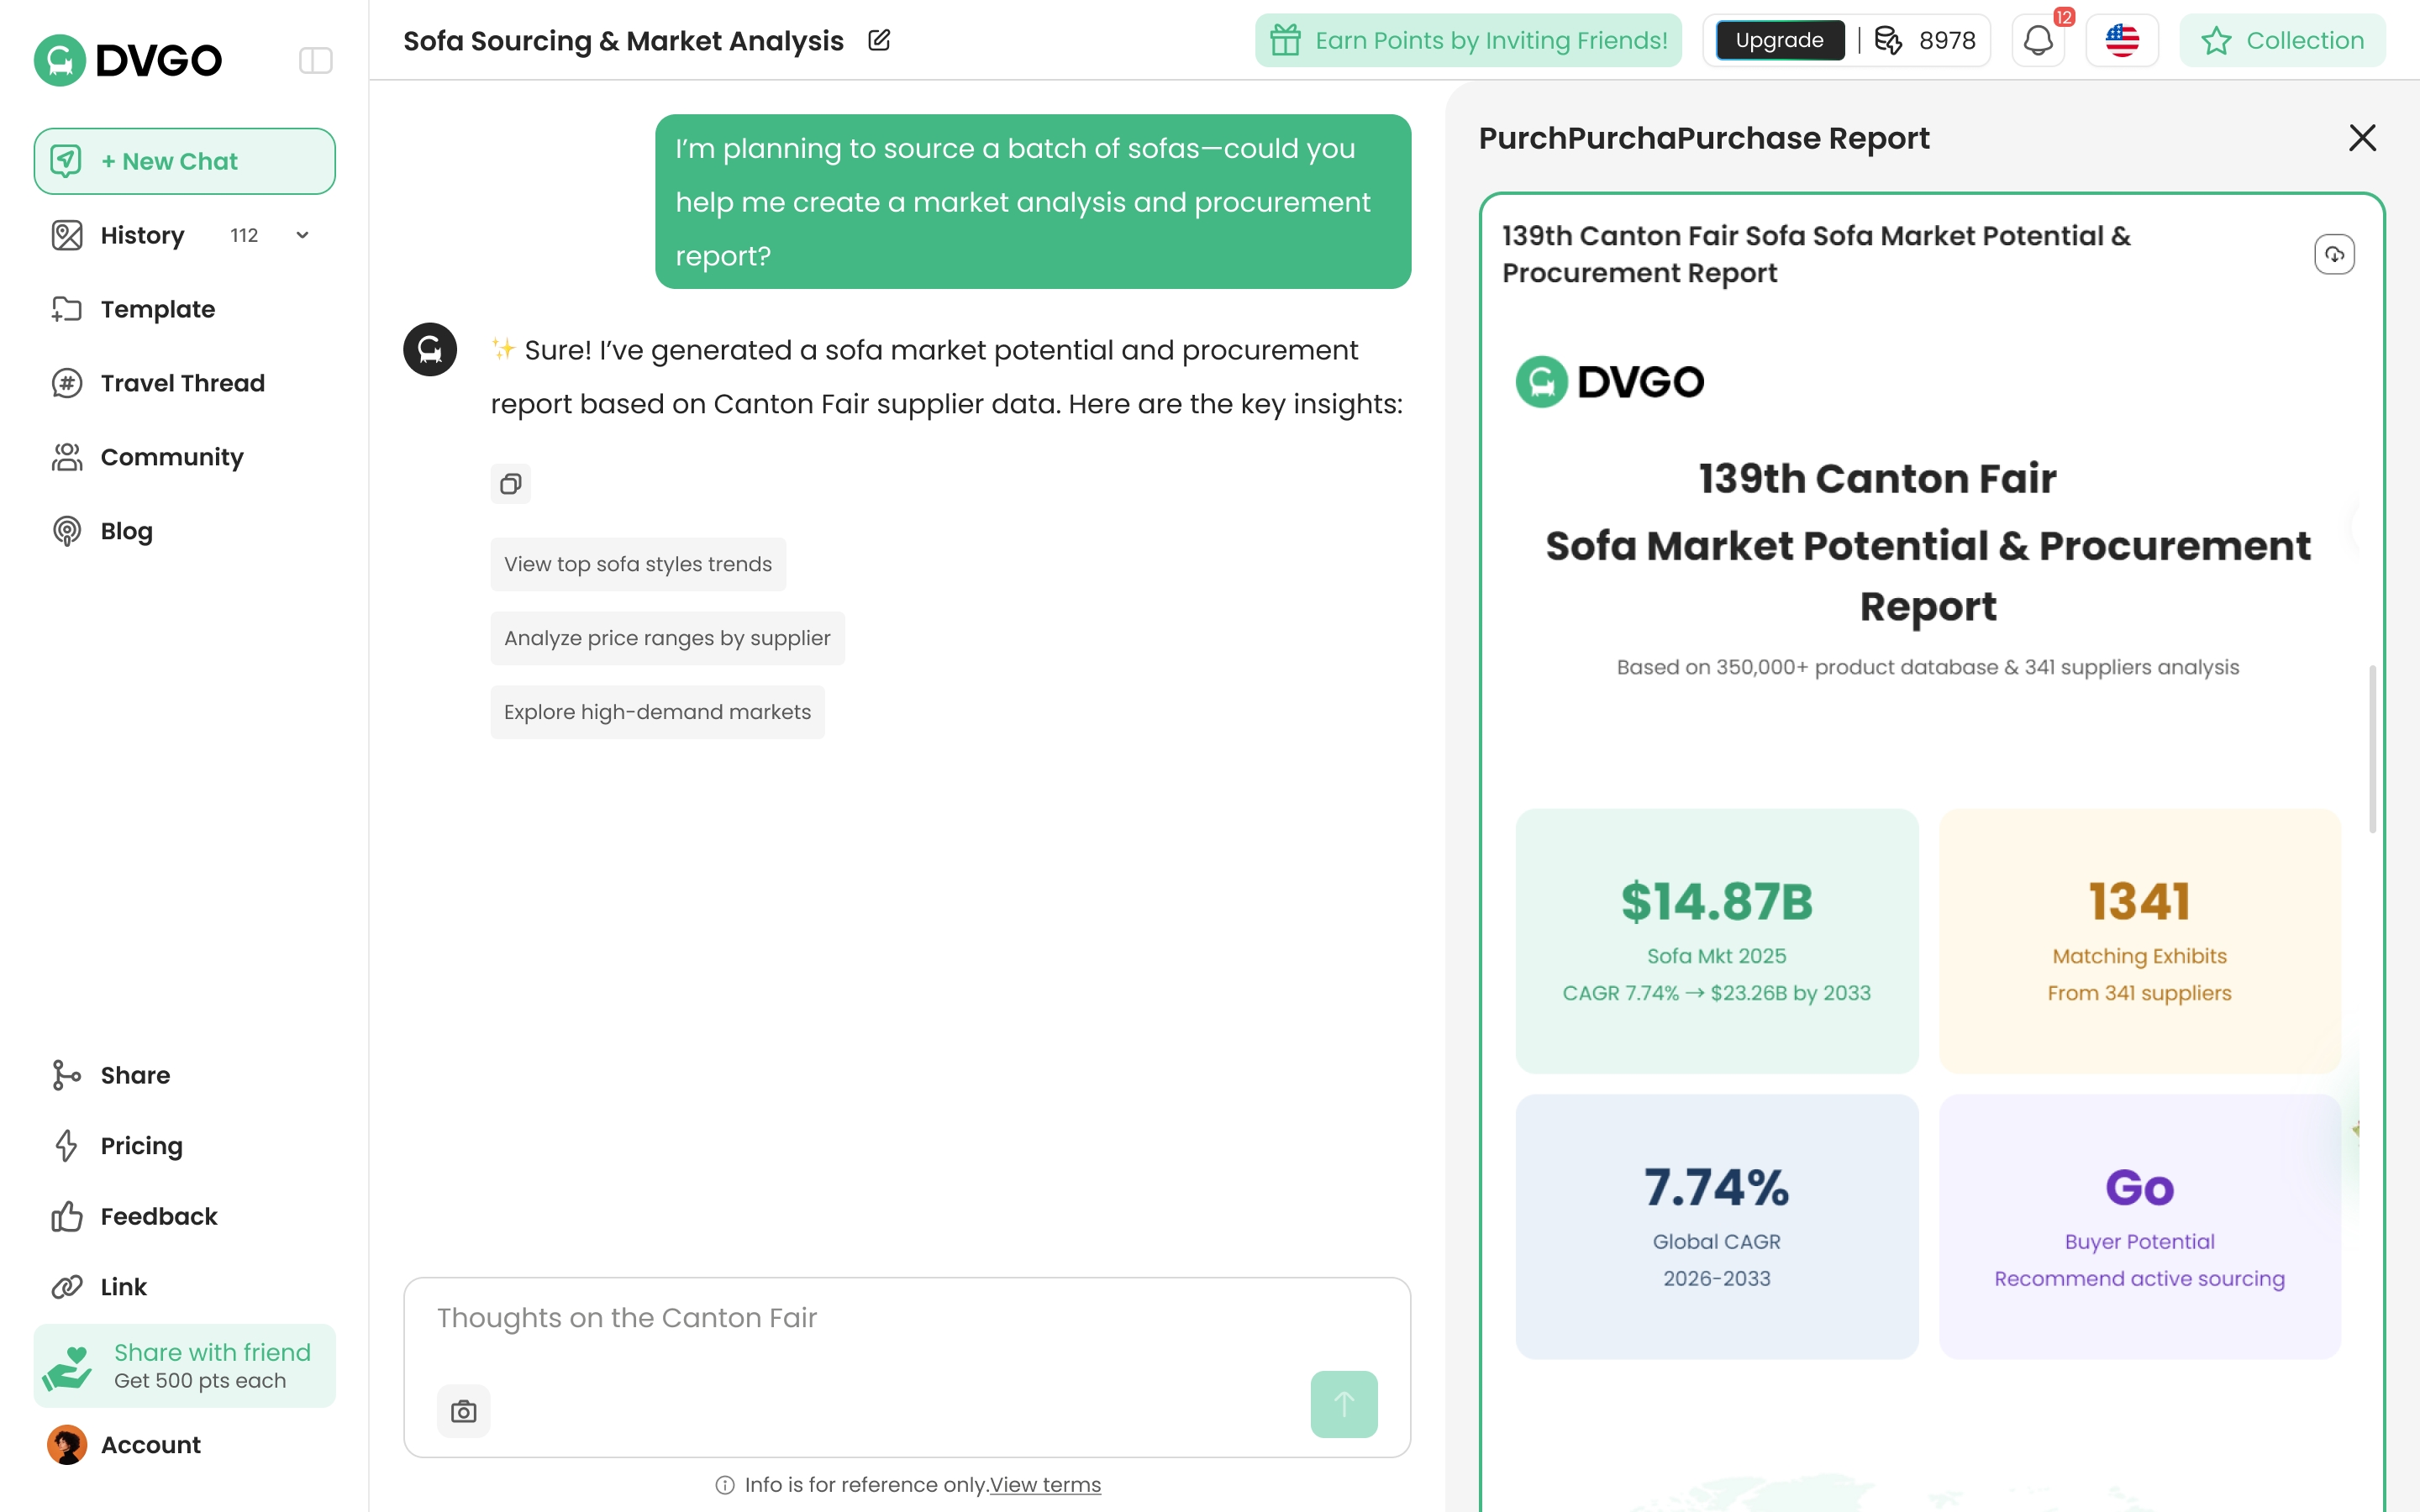
Task: Click the Feedback thumbs-up icon
Action: point(67,1216)
